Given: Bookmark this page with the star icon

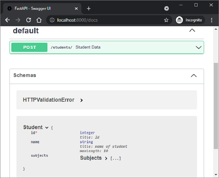Looking at the screenshot, I should (x=166, y=20).
